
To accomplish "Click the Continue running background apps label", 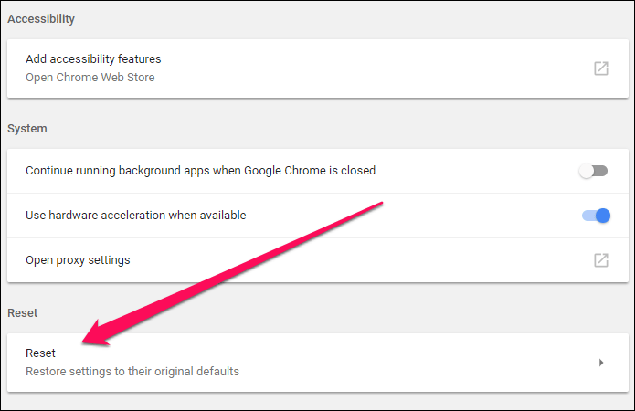I will click(x=200, y=170).
